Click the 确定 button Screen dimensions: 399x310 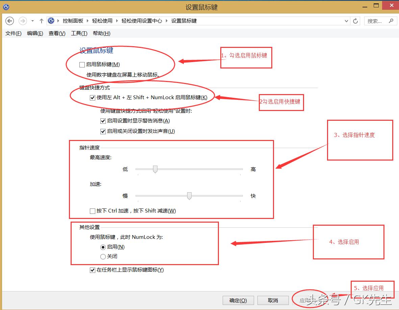[x=238, y=300]
